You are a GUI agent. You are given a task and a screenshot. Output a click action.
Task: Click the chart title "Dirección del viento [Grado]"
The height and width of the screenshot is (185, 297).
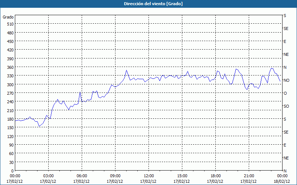click(x=153, y=4)
